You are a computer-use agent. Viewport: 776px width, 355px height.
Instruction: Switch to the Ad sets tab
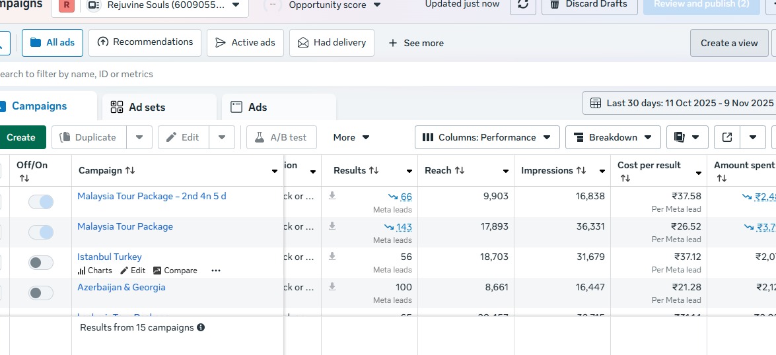pos(147,107)
